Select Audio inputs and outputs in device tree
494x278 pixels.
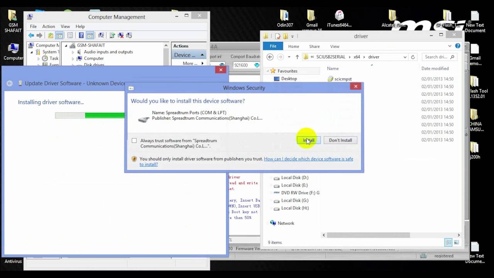(108, 52)
